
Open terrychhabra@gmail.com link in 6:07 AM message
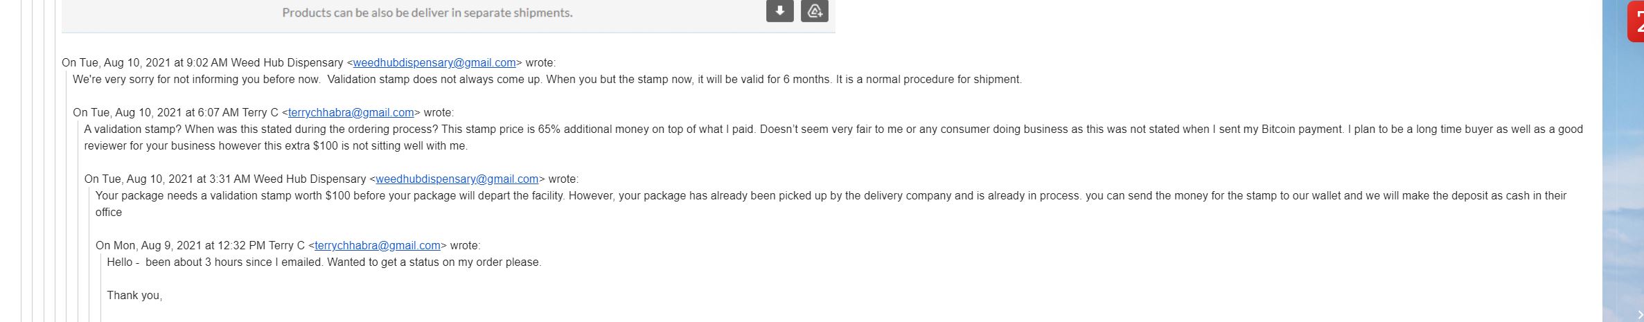click(x=351, y=113)
